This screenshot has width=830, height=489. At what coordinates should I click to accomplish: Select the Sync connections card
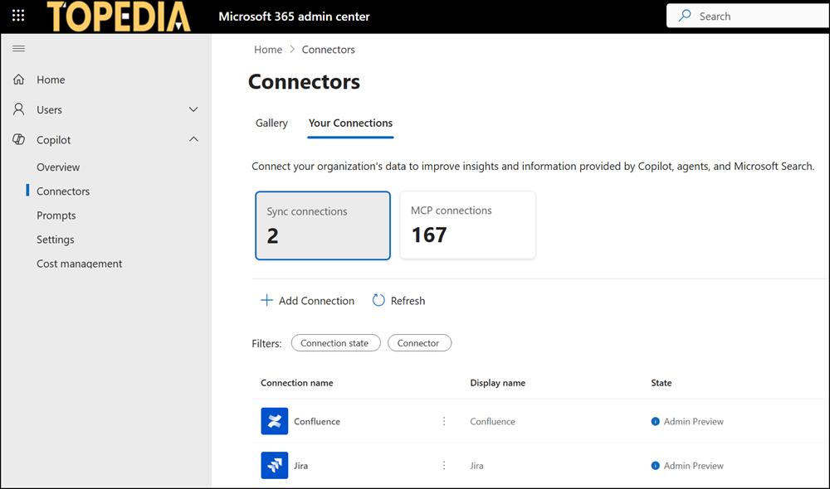click(x=323, y=225)
